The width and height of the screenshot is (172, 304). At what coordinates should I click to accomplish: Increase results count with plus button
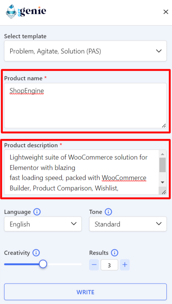coord(125,265)
